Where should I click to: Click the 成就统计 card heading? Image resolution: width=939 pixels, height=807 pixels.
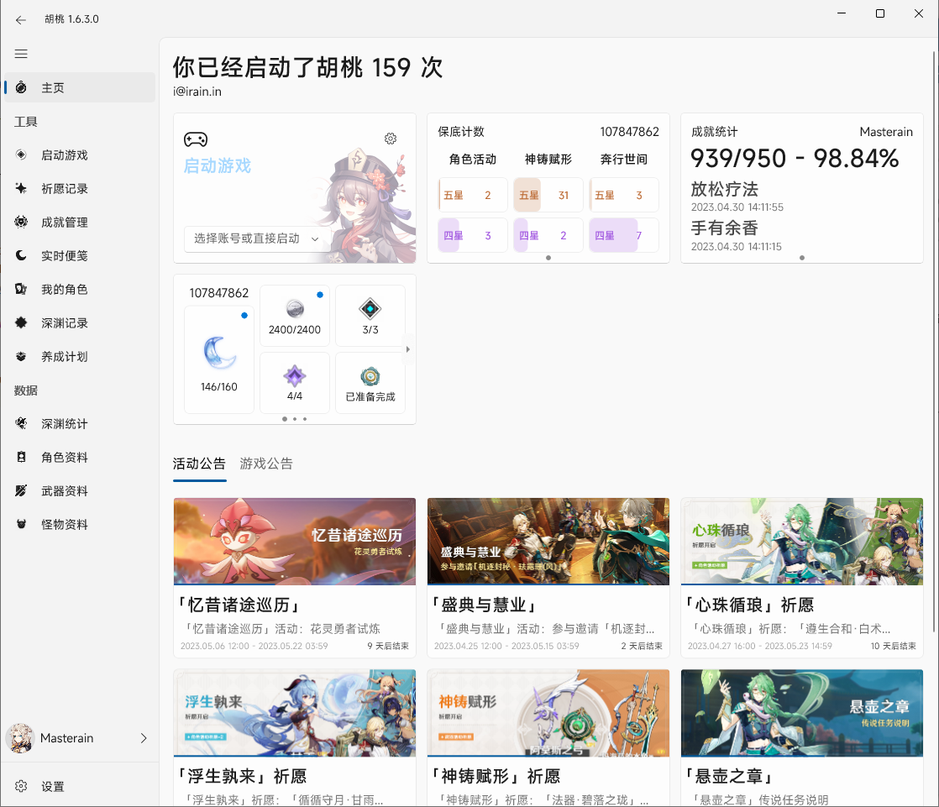(715, 132)
